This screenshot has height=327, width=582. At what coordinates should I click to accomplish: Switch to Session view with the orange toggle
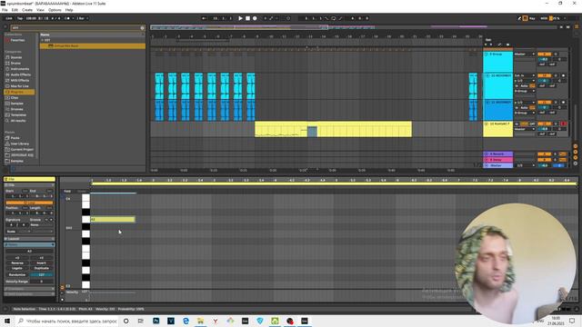(x=577, y=27)
